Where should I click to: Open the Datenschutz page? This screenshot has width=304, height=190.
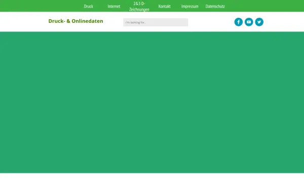click(215, 7)
